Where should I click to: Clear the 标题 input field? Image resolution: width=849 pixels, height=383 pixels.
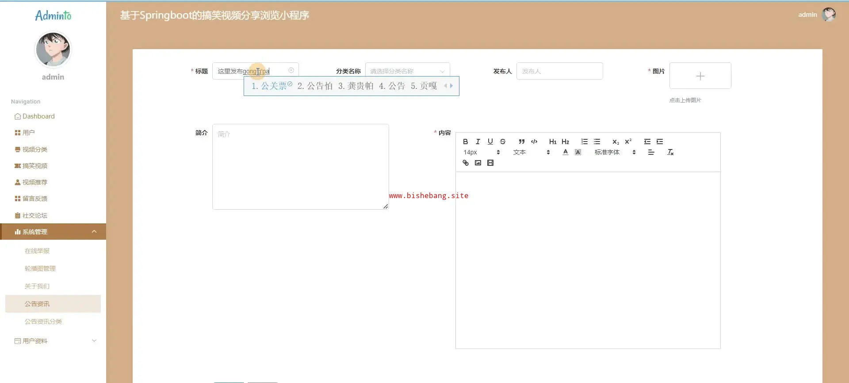[x=291, y=70]
